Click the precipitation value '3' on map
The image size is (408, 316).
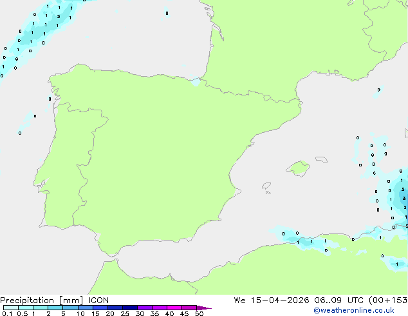[x=404, y=199]
